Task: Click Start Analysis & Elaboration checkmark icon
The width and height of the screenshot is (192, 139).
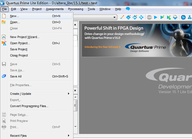Action: point(162,17)
